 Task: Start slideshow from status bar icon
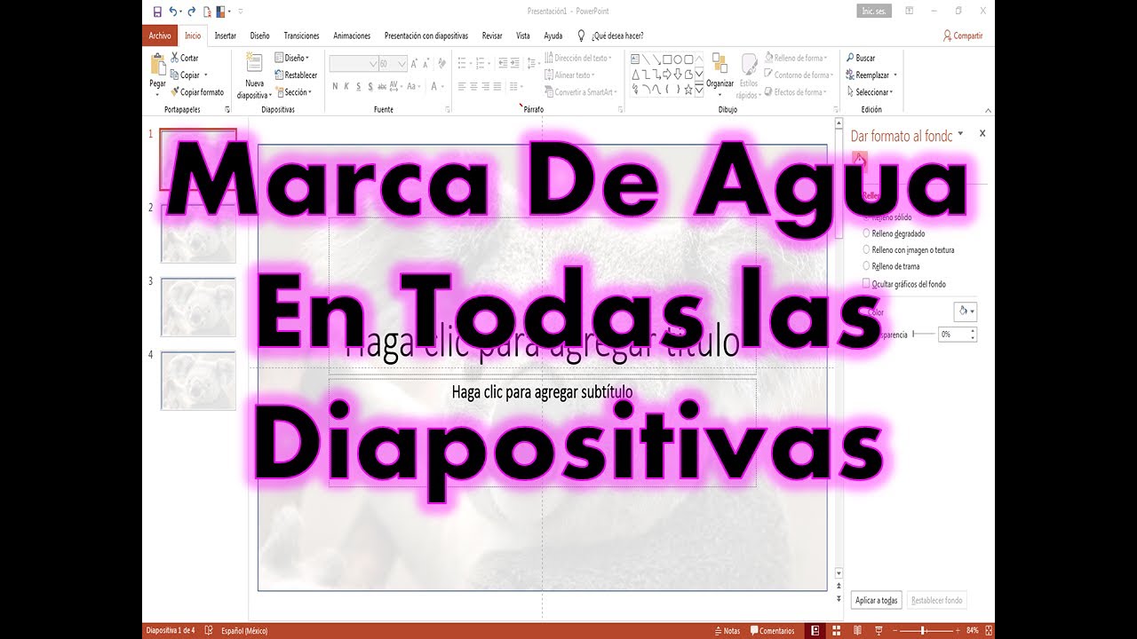(x=879, y=631)
